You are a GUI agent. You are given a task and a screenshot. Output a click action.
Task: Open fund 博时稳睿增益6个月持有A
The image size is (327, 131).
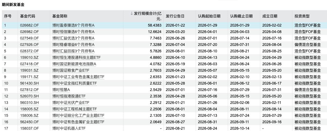coord(74,45)
